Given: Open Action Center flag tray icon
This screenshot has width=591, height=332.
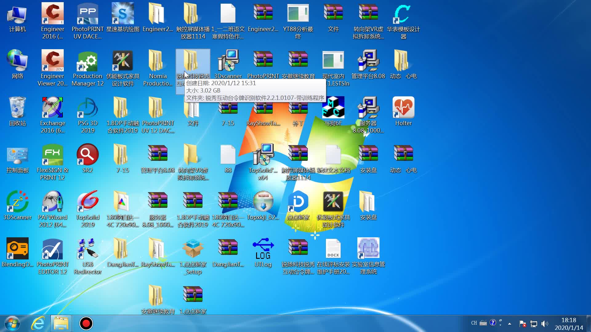Looking at the screenshot, I should click(522, 323).
